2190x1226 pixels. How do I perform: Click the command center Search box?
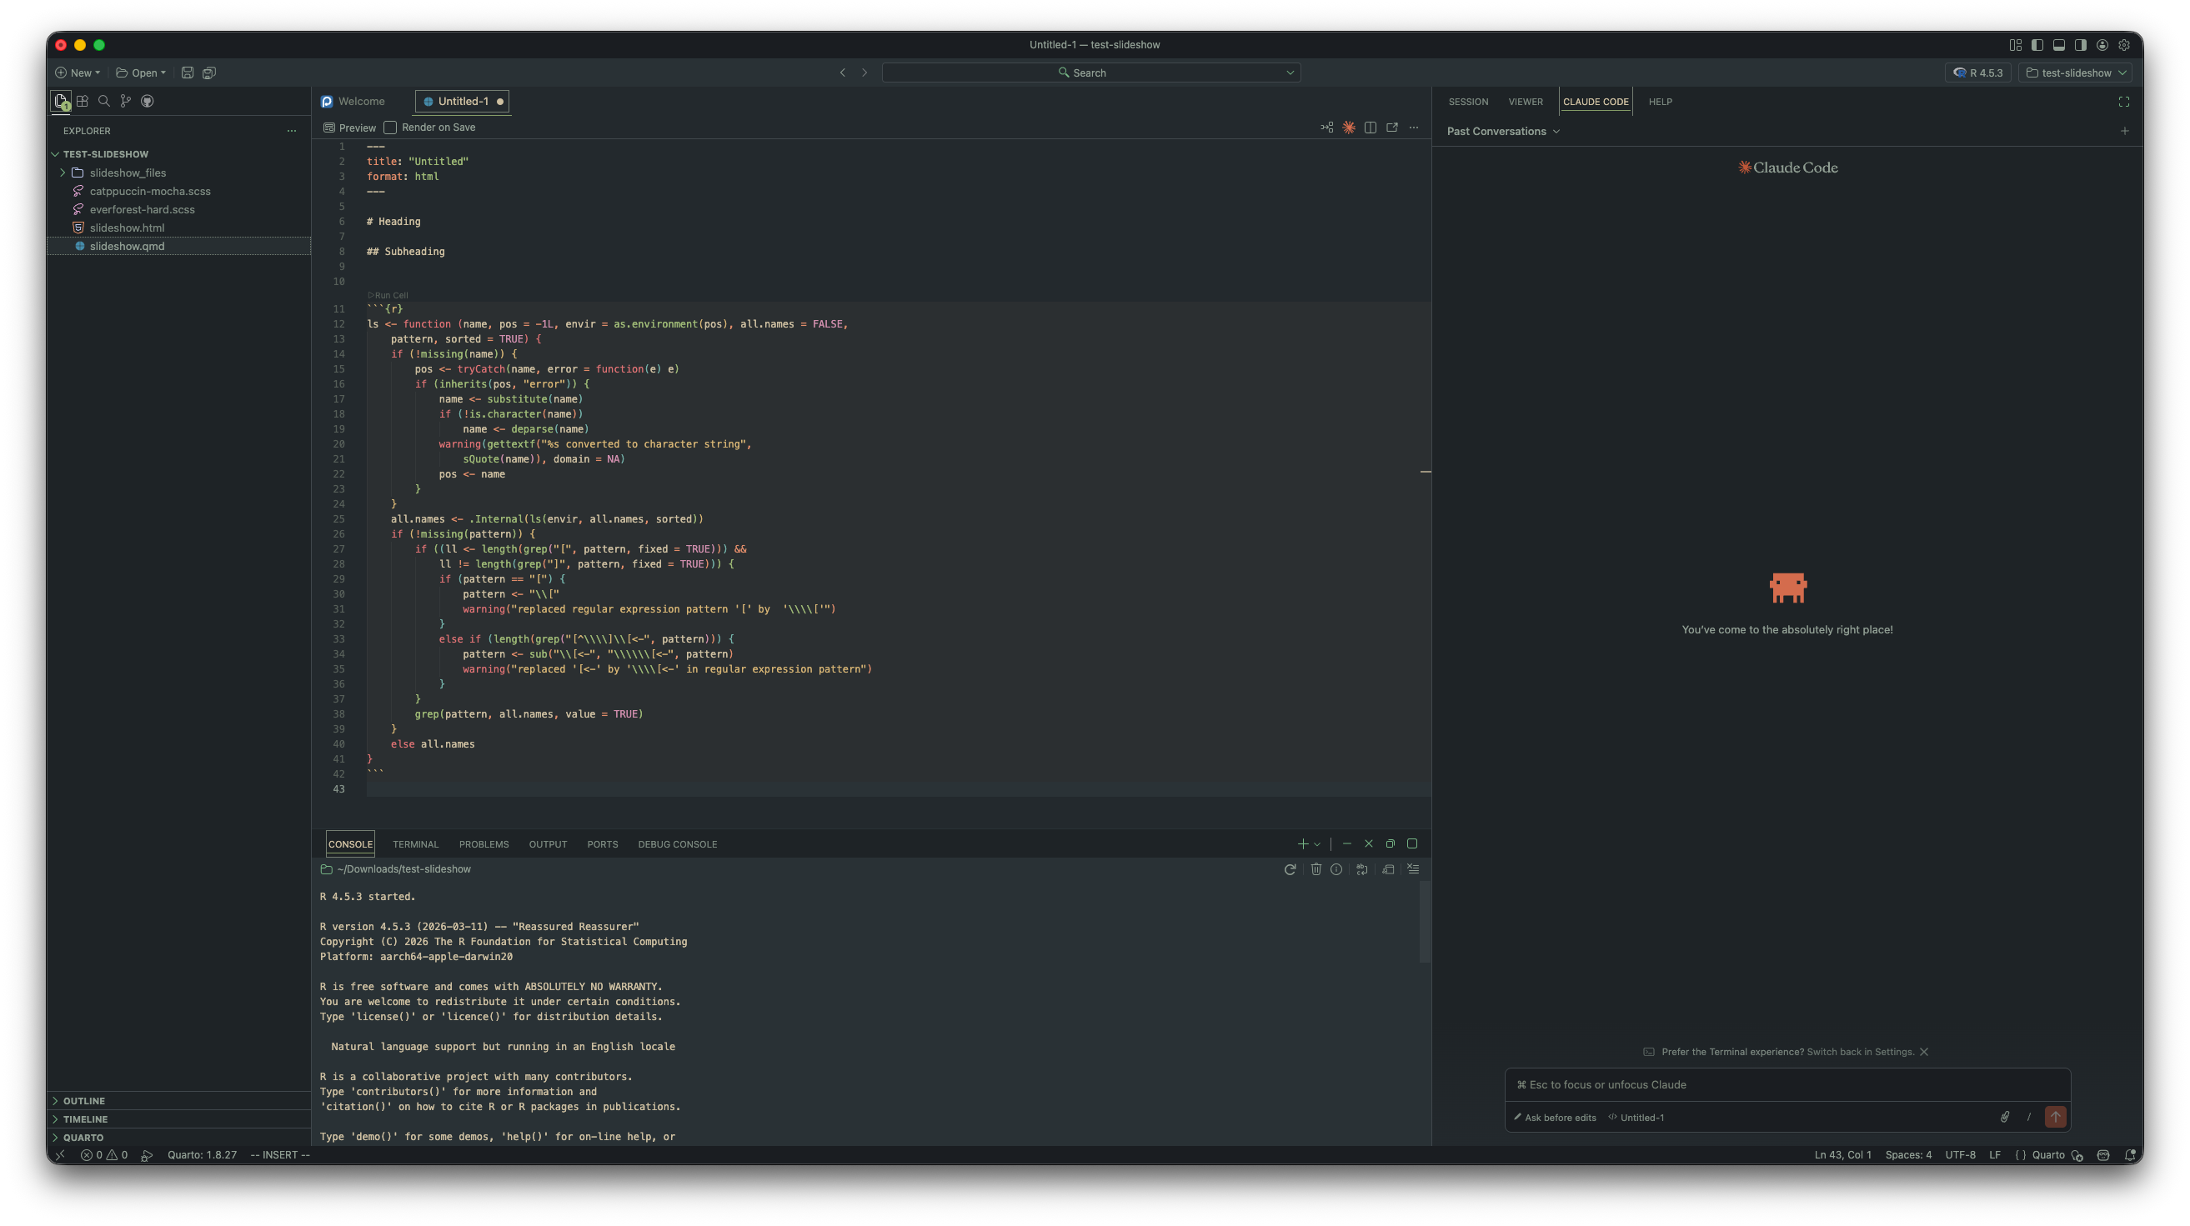pyautogui.click(x=1090, y=73)
